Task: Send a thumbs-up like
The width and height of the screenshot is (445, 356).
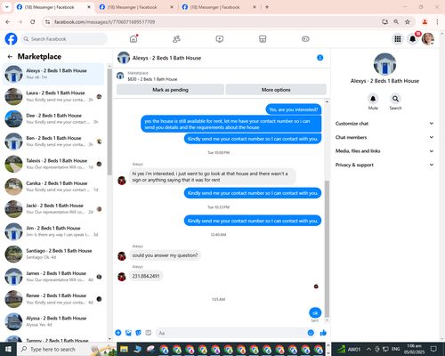Action: (323, 333)
